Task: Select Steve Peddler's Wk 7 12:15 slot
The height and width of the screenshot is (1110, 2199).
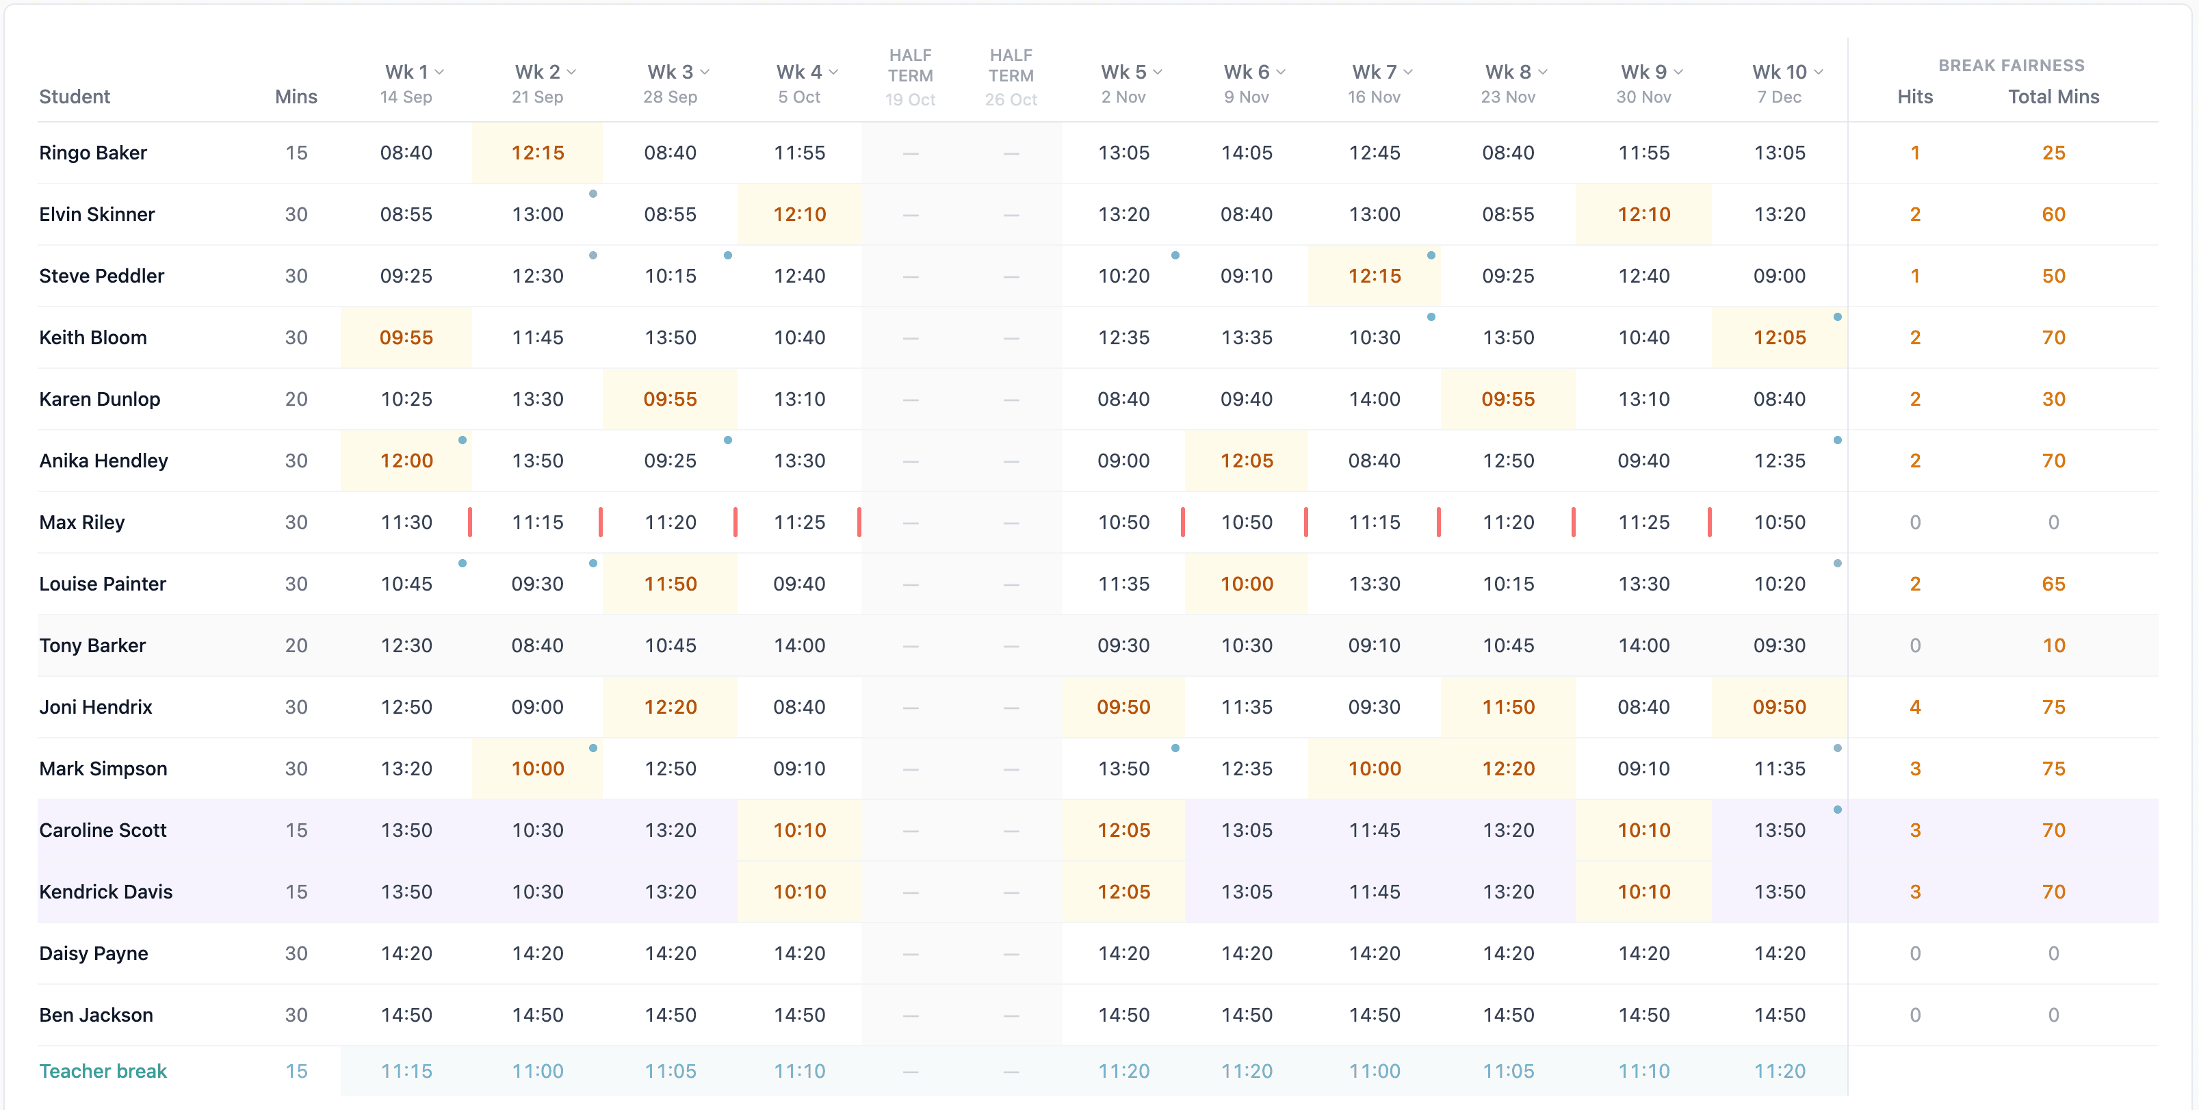Action: pyautogui.click(x=1375, y=276)
